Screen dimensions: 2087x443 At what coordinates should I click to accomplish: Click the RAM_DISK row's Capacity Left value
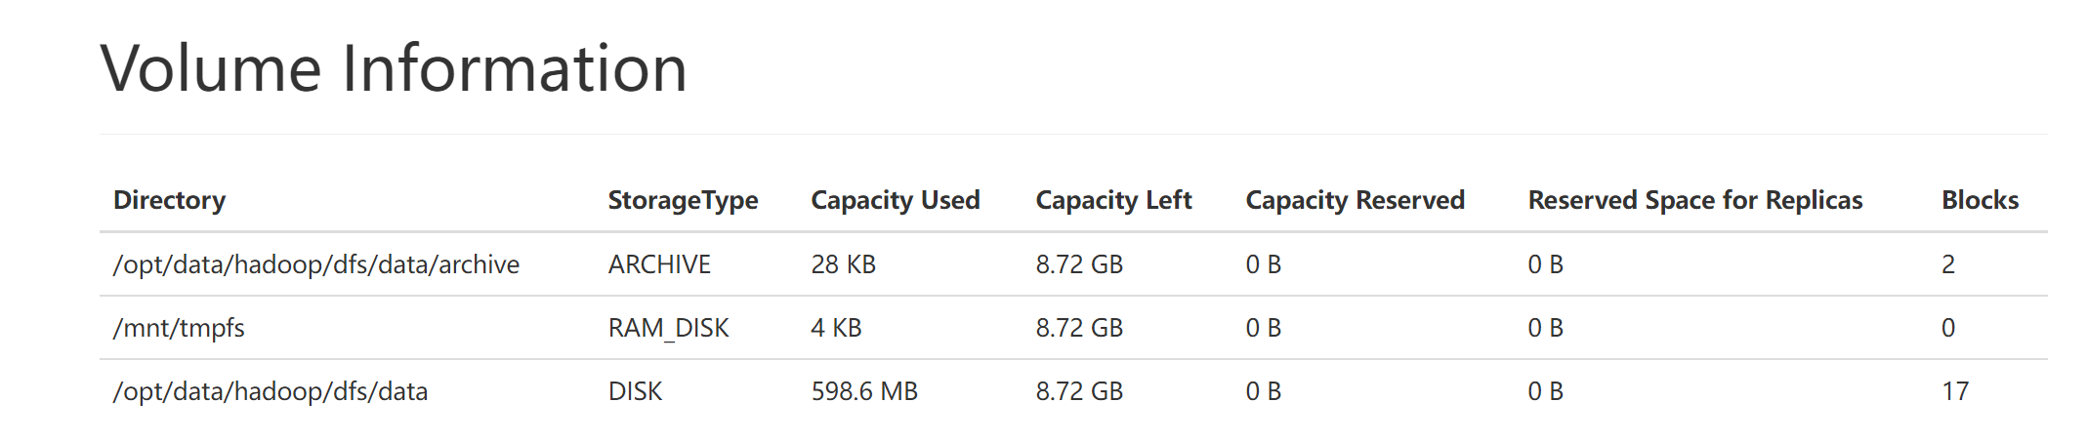tap(1079, 328)
